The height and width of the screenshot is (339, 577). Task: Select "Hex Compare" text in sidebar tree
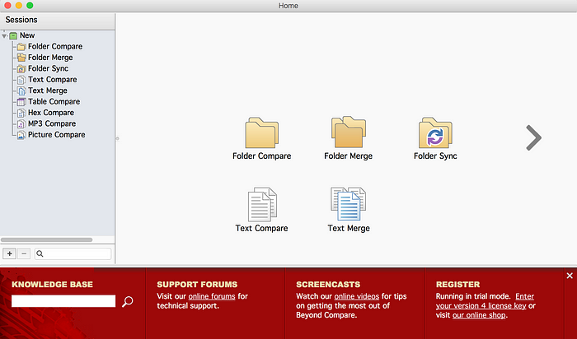click(x=51, y=113)
